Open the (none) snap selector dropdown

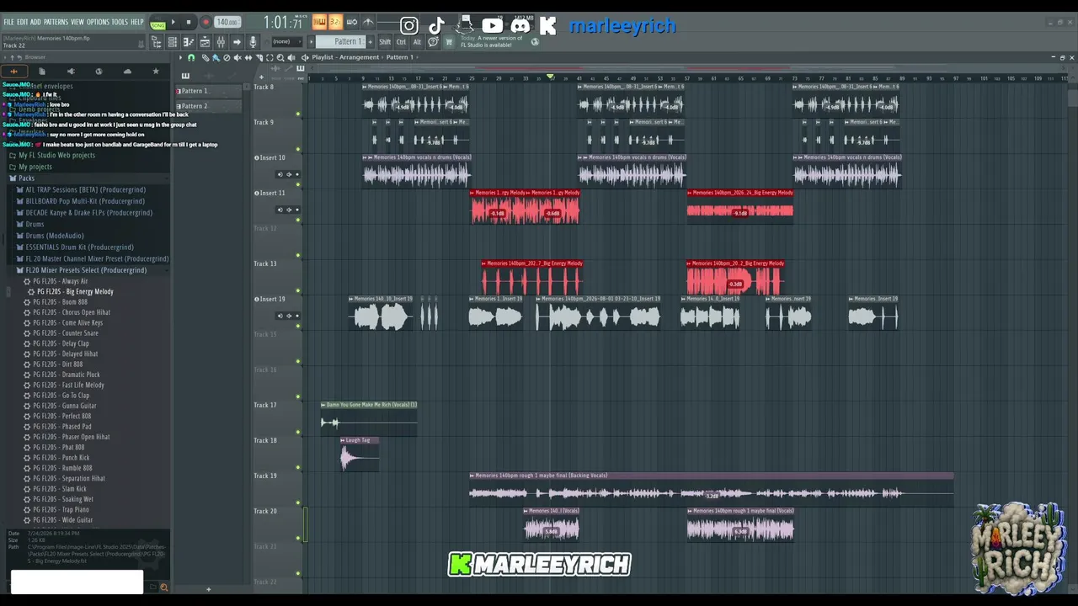(286, 41)
